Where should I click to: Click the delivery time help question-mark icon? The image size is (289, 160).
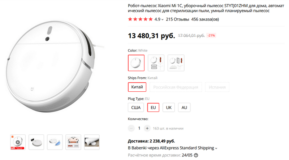(196, 155)
